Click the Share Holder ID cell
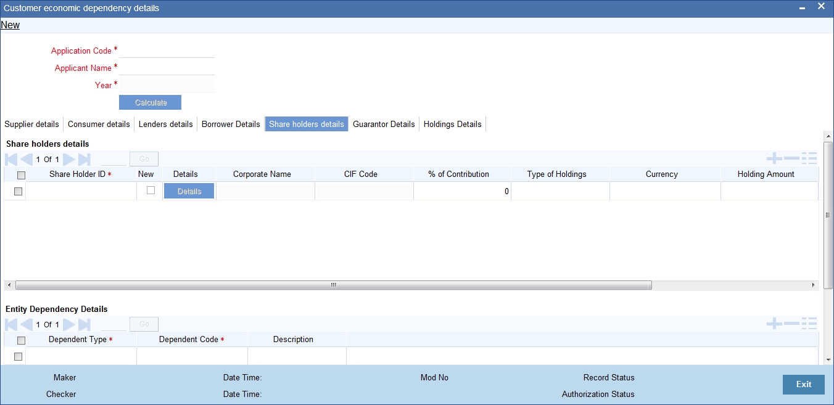This screenshot has width=834, height=405. [x=81, y=191]
